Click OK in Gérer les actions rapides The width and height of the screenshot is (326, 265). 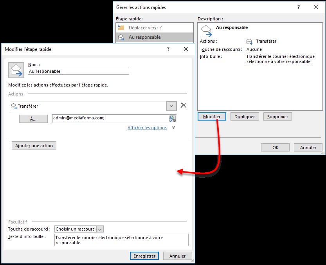pyautogui.click(x=275, y=148)
